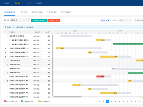Go to page 5

point(119,101)
